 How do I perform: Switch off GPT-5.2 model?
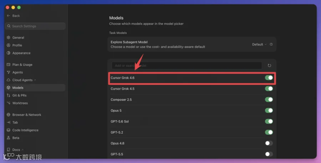tap(269, 132)
